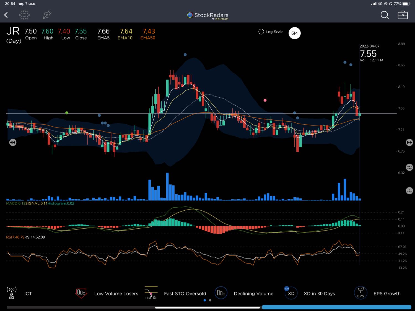Open the settings gear icon
This screenshot has height=311, width=415.
(x=24, y=15)
